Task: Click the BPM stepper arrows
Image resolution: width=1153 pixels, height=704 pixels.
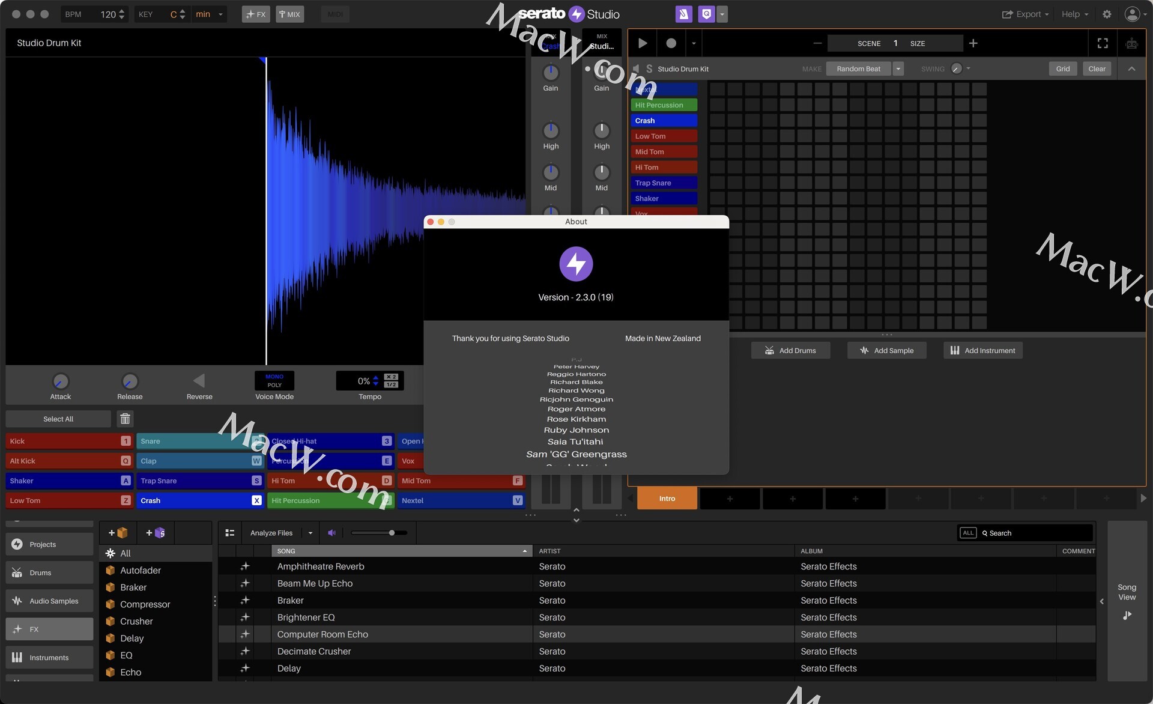Action: point(122,14)
